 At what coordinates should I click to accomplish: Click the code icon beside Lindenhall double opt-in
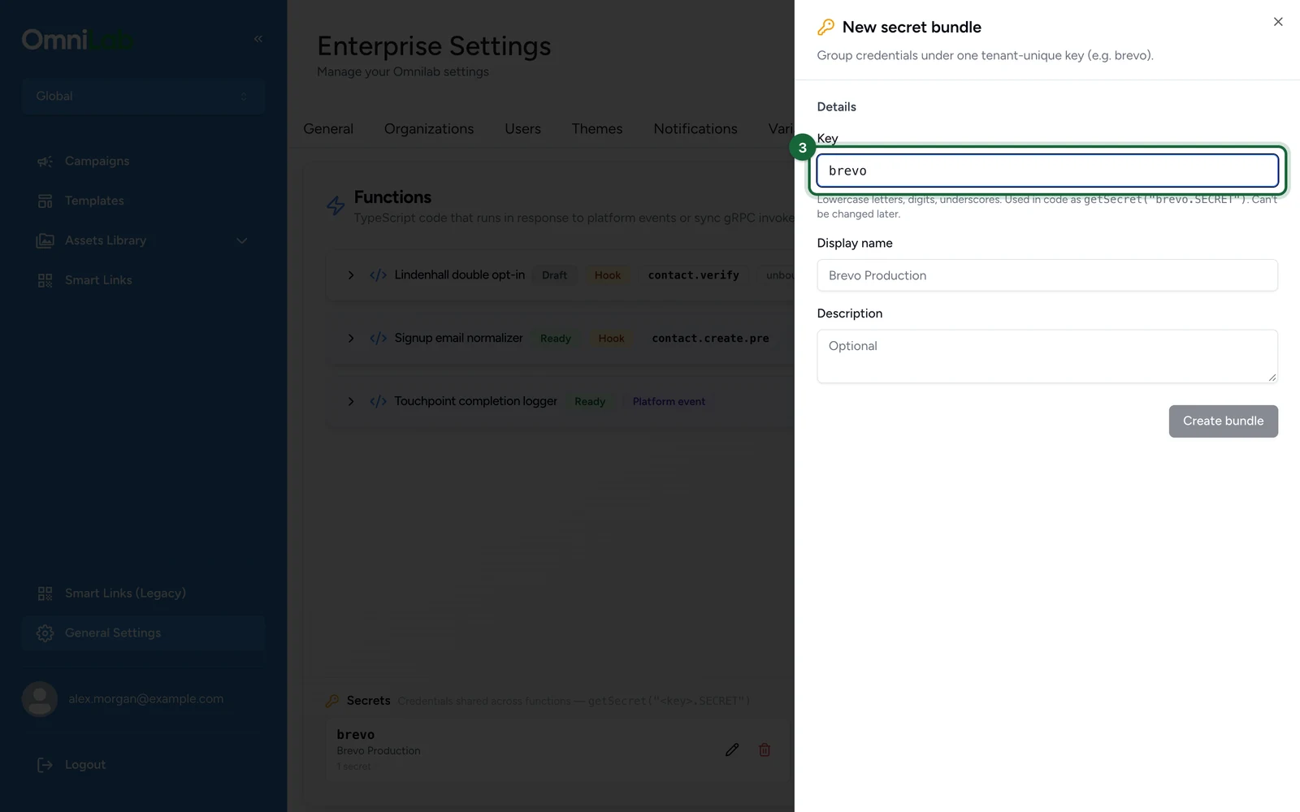[378, 275]
